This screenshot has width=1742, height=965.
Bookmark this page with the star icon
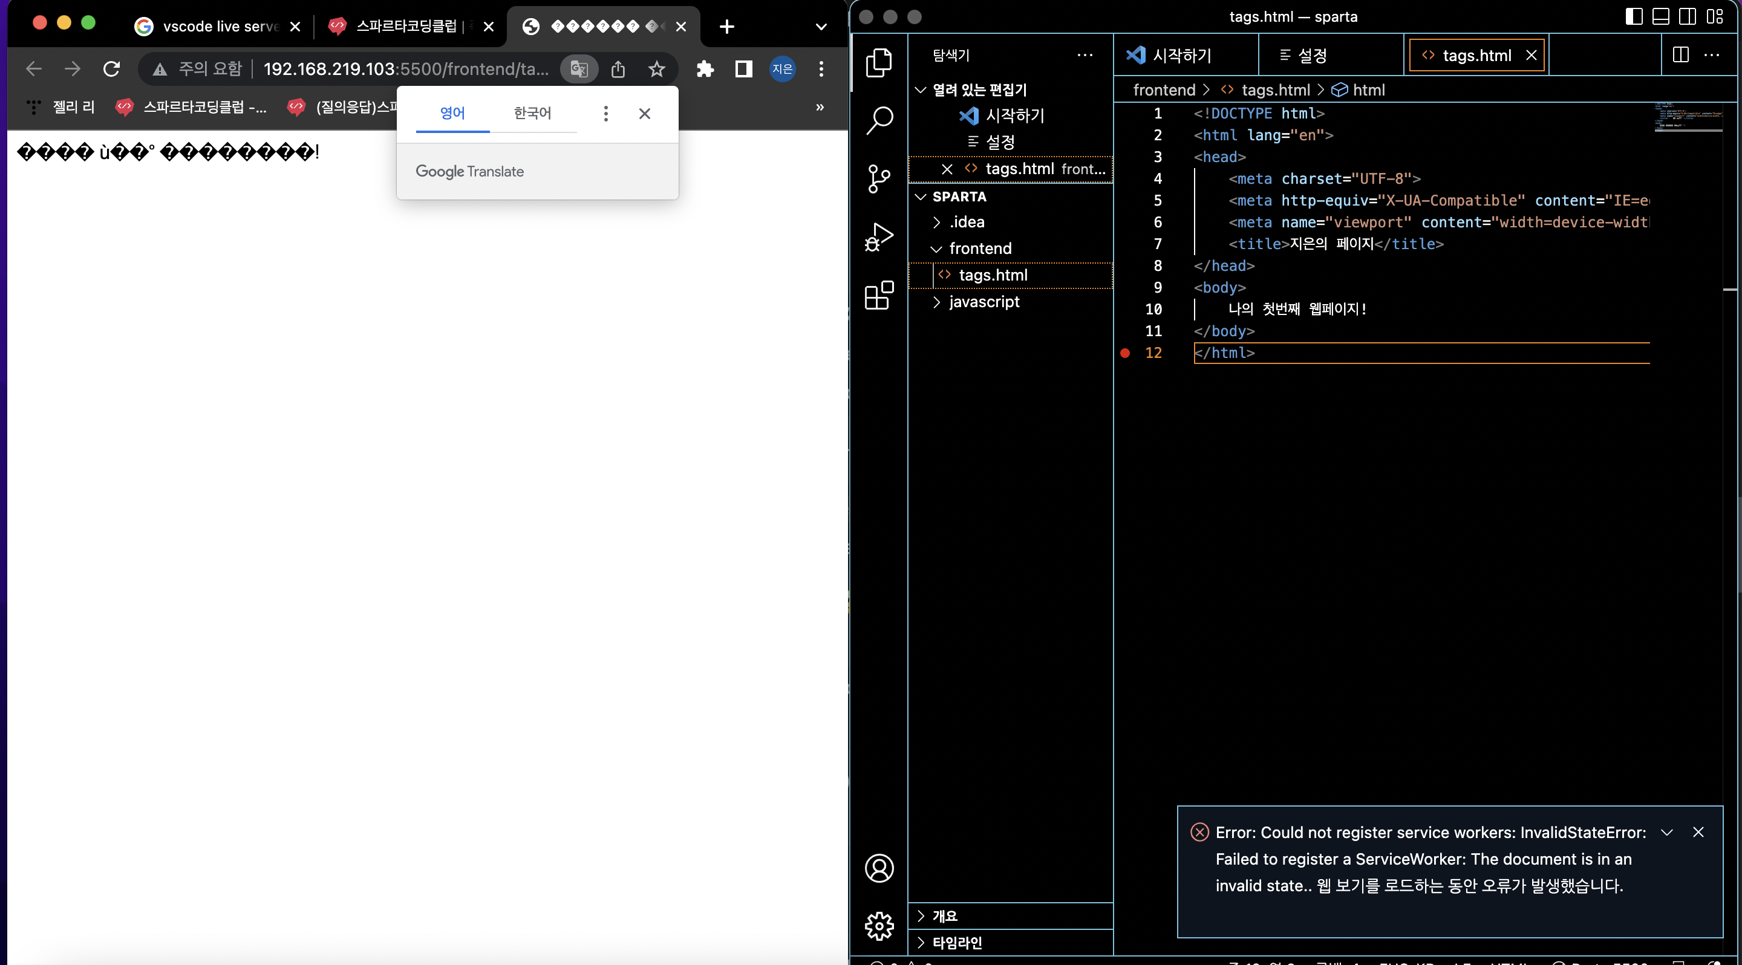point(657,68)
